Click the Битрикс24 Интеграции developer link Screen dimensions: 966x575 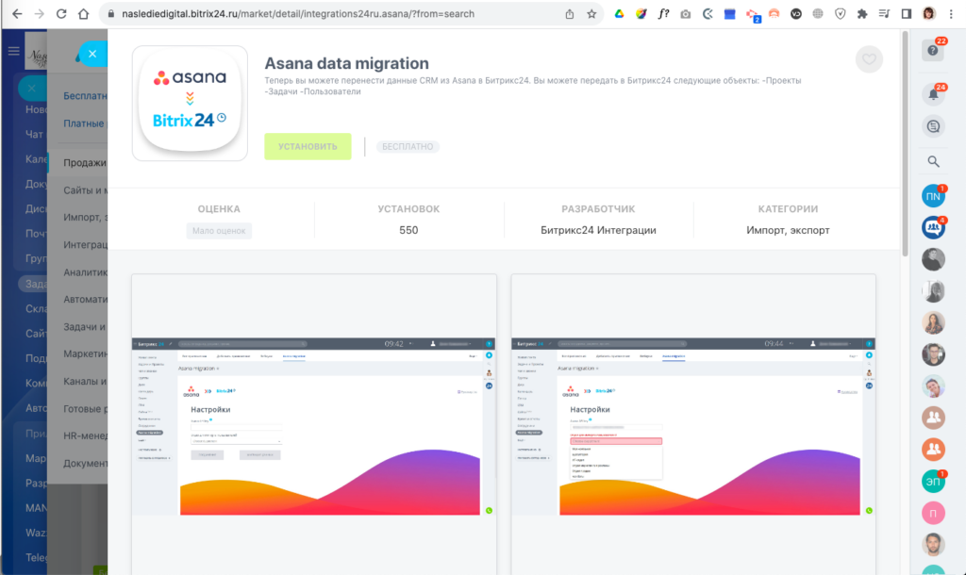click(x=598, y=230)
